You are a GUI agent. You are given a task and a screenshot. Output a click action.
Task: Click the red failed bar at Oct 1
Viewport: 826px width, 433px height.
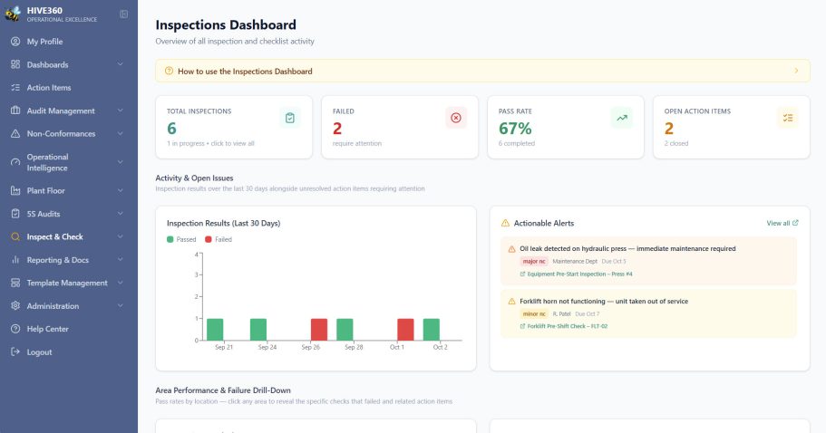pos(405,330)
